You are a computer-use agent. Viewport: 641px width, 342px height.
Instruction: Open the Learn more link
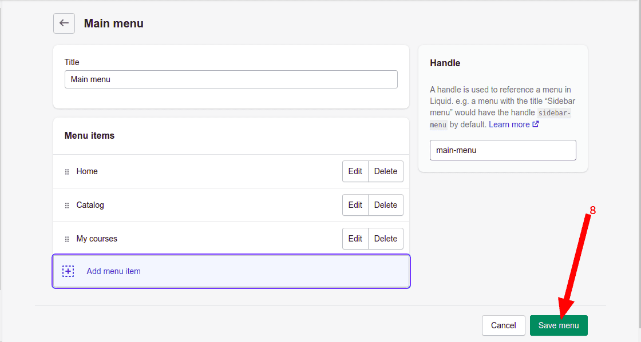point(509,124)
